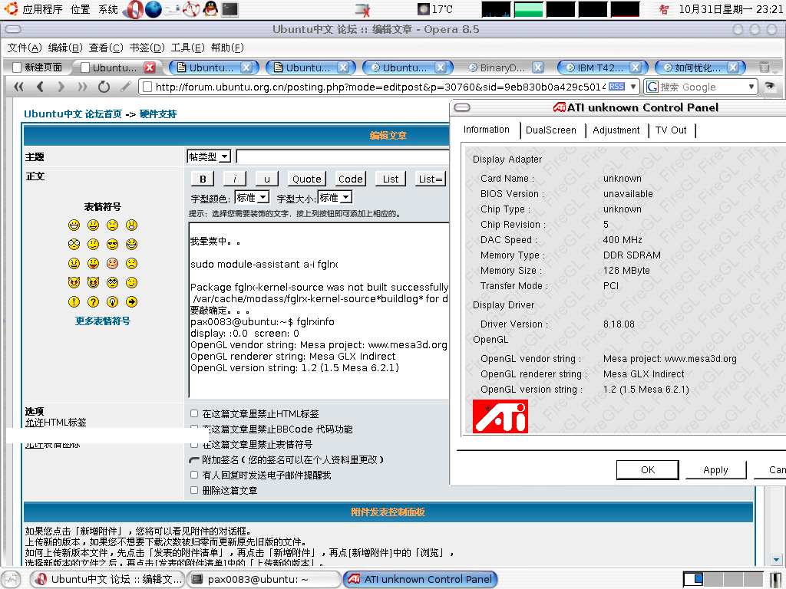Switch to the DualScreen tab in ATI panel
The width and height of the screenshot is (786, 589).
tap(551, 130)
